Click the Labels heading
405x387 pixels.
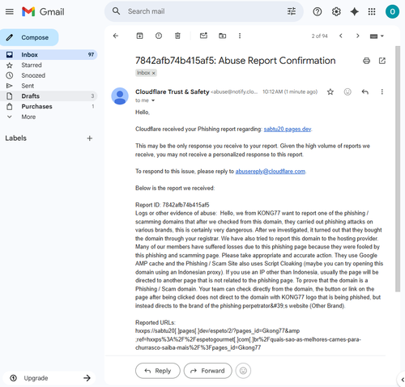[x=16, y=138]
